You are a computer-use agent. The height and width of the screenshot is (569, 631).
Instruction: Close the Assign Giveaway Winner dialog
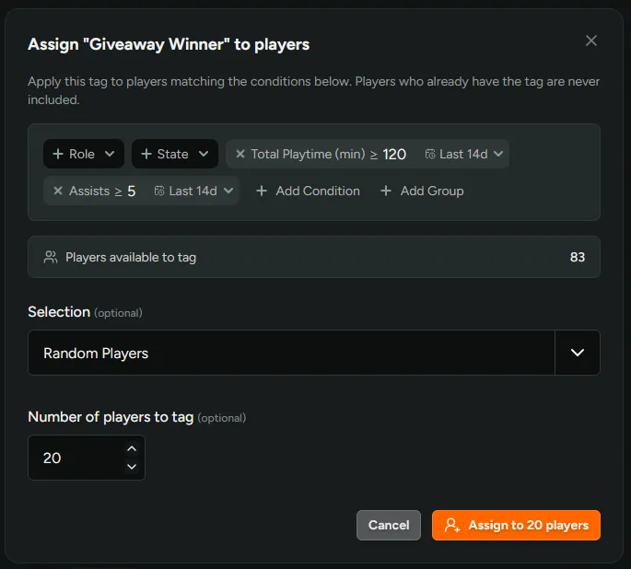coord(590,41)
